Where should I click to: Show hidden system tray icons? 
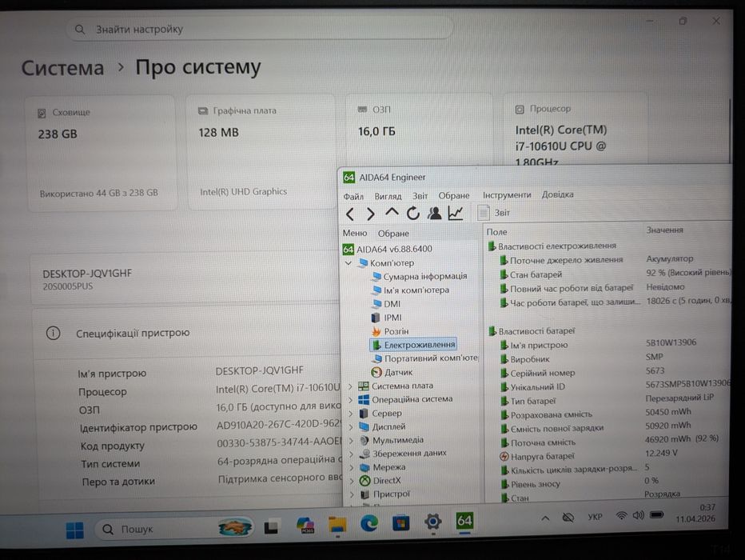[x=545, y=518]
